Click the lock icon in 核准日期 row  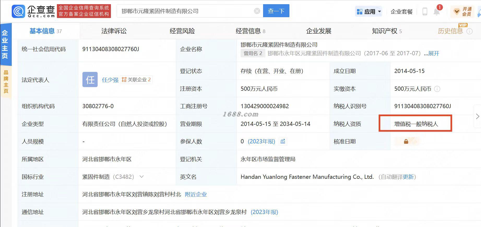pos(406,142)
